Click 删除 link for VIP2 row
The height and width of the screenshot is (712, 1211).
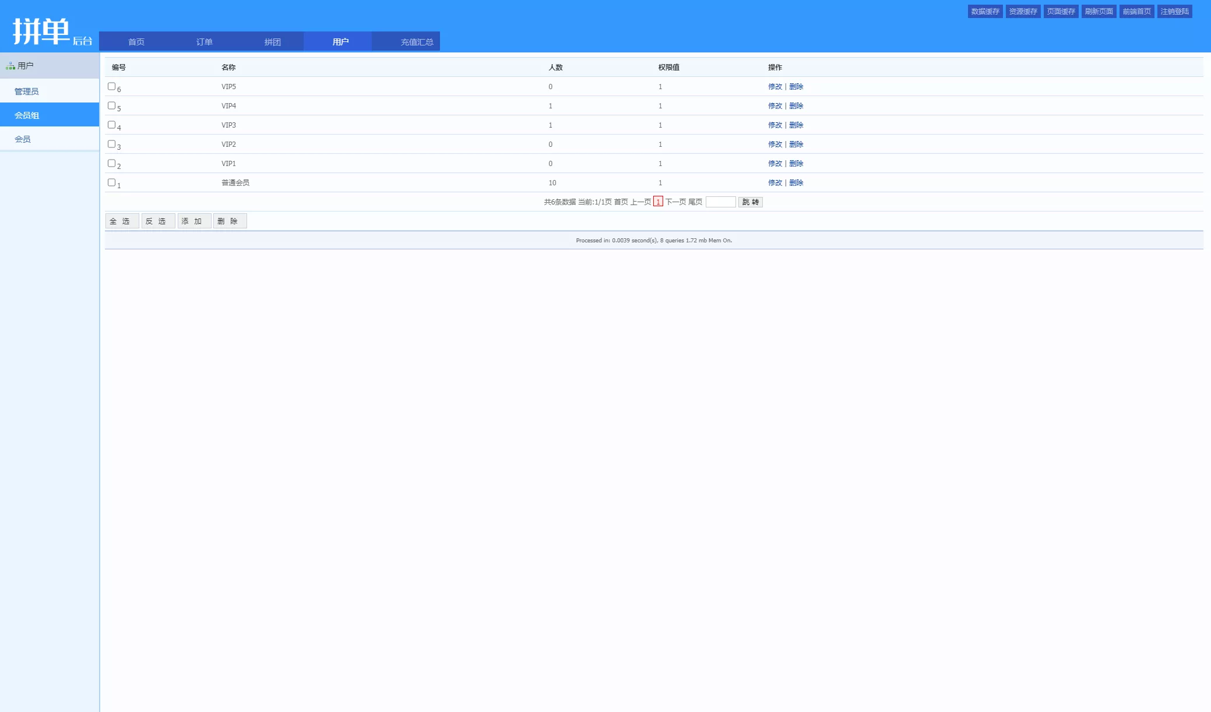pyautogui.click(x=796, y=144)
